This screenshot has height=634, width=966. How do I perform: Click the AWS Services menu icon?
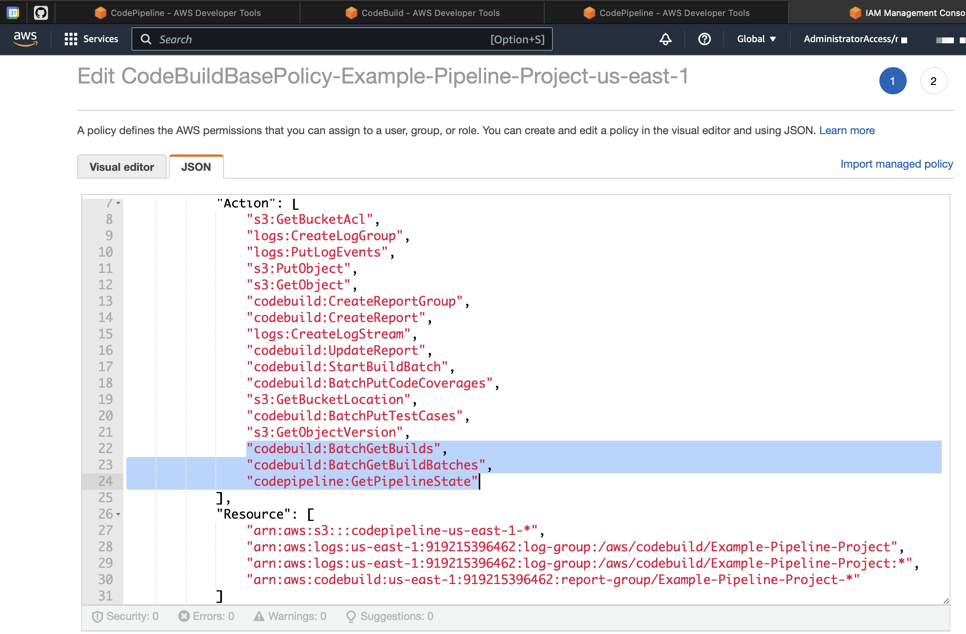click(x=71, y=39)
